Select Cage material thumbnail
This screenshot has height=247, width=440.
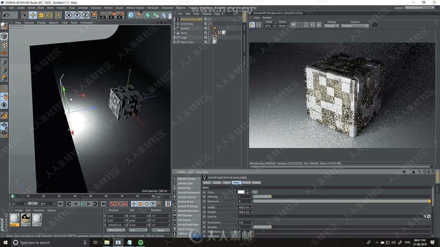click(x=25, y=219)
